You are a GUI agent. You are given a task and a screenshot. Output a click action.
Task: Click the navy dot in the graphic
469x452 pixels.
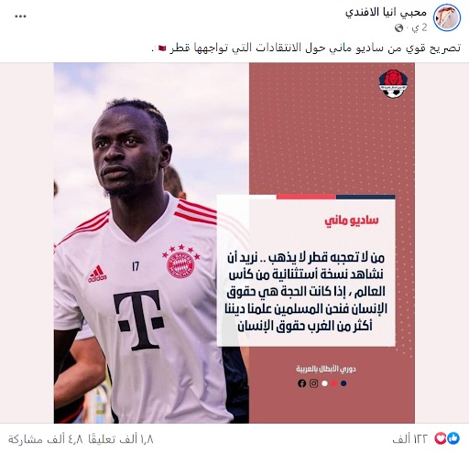[344, 383]
